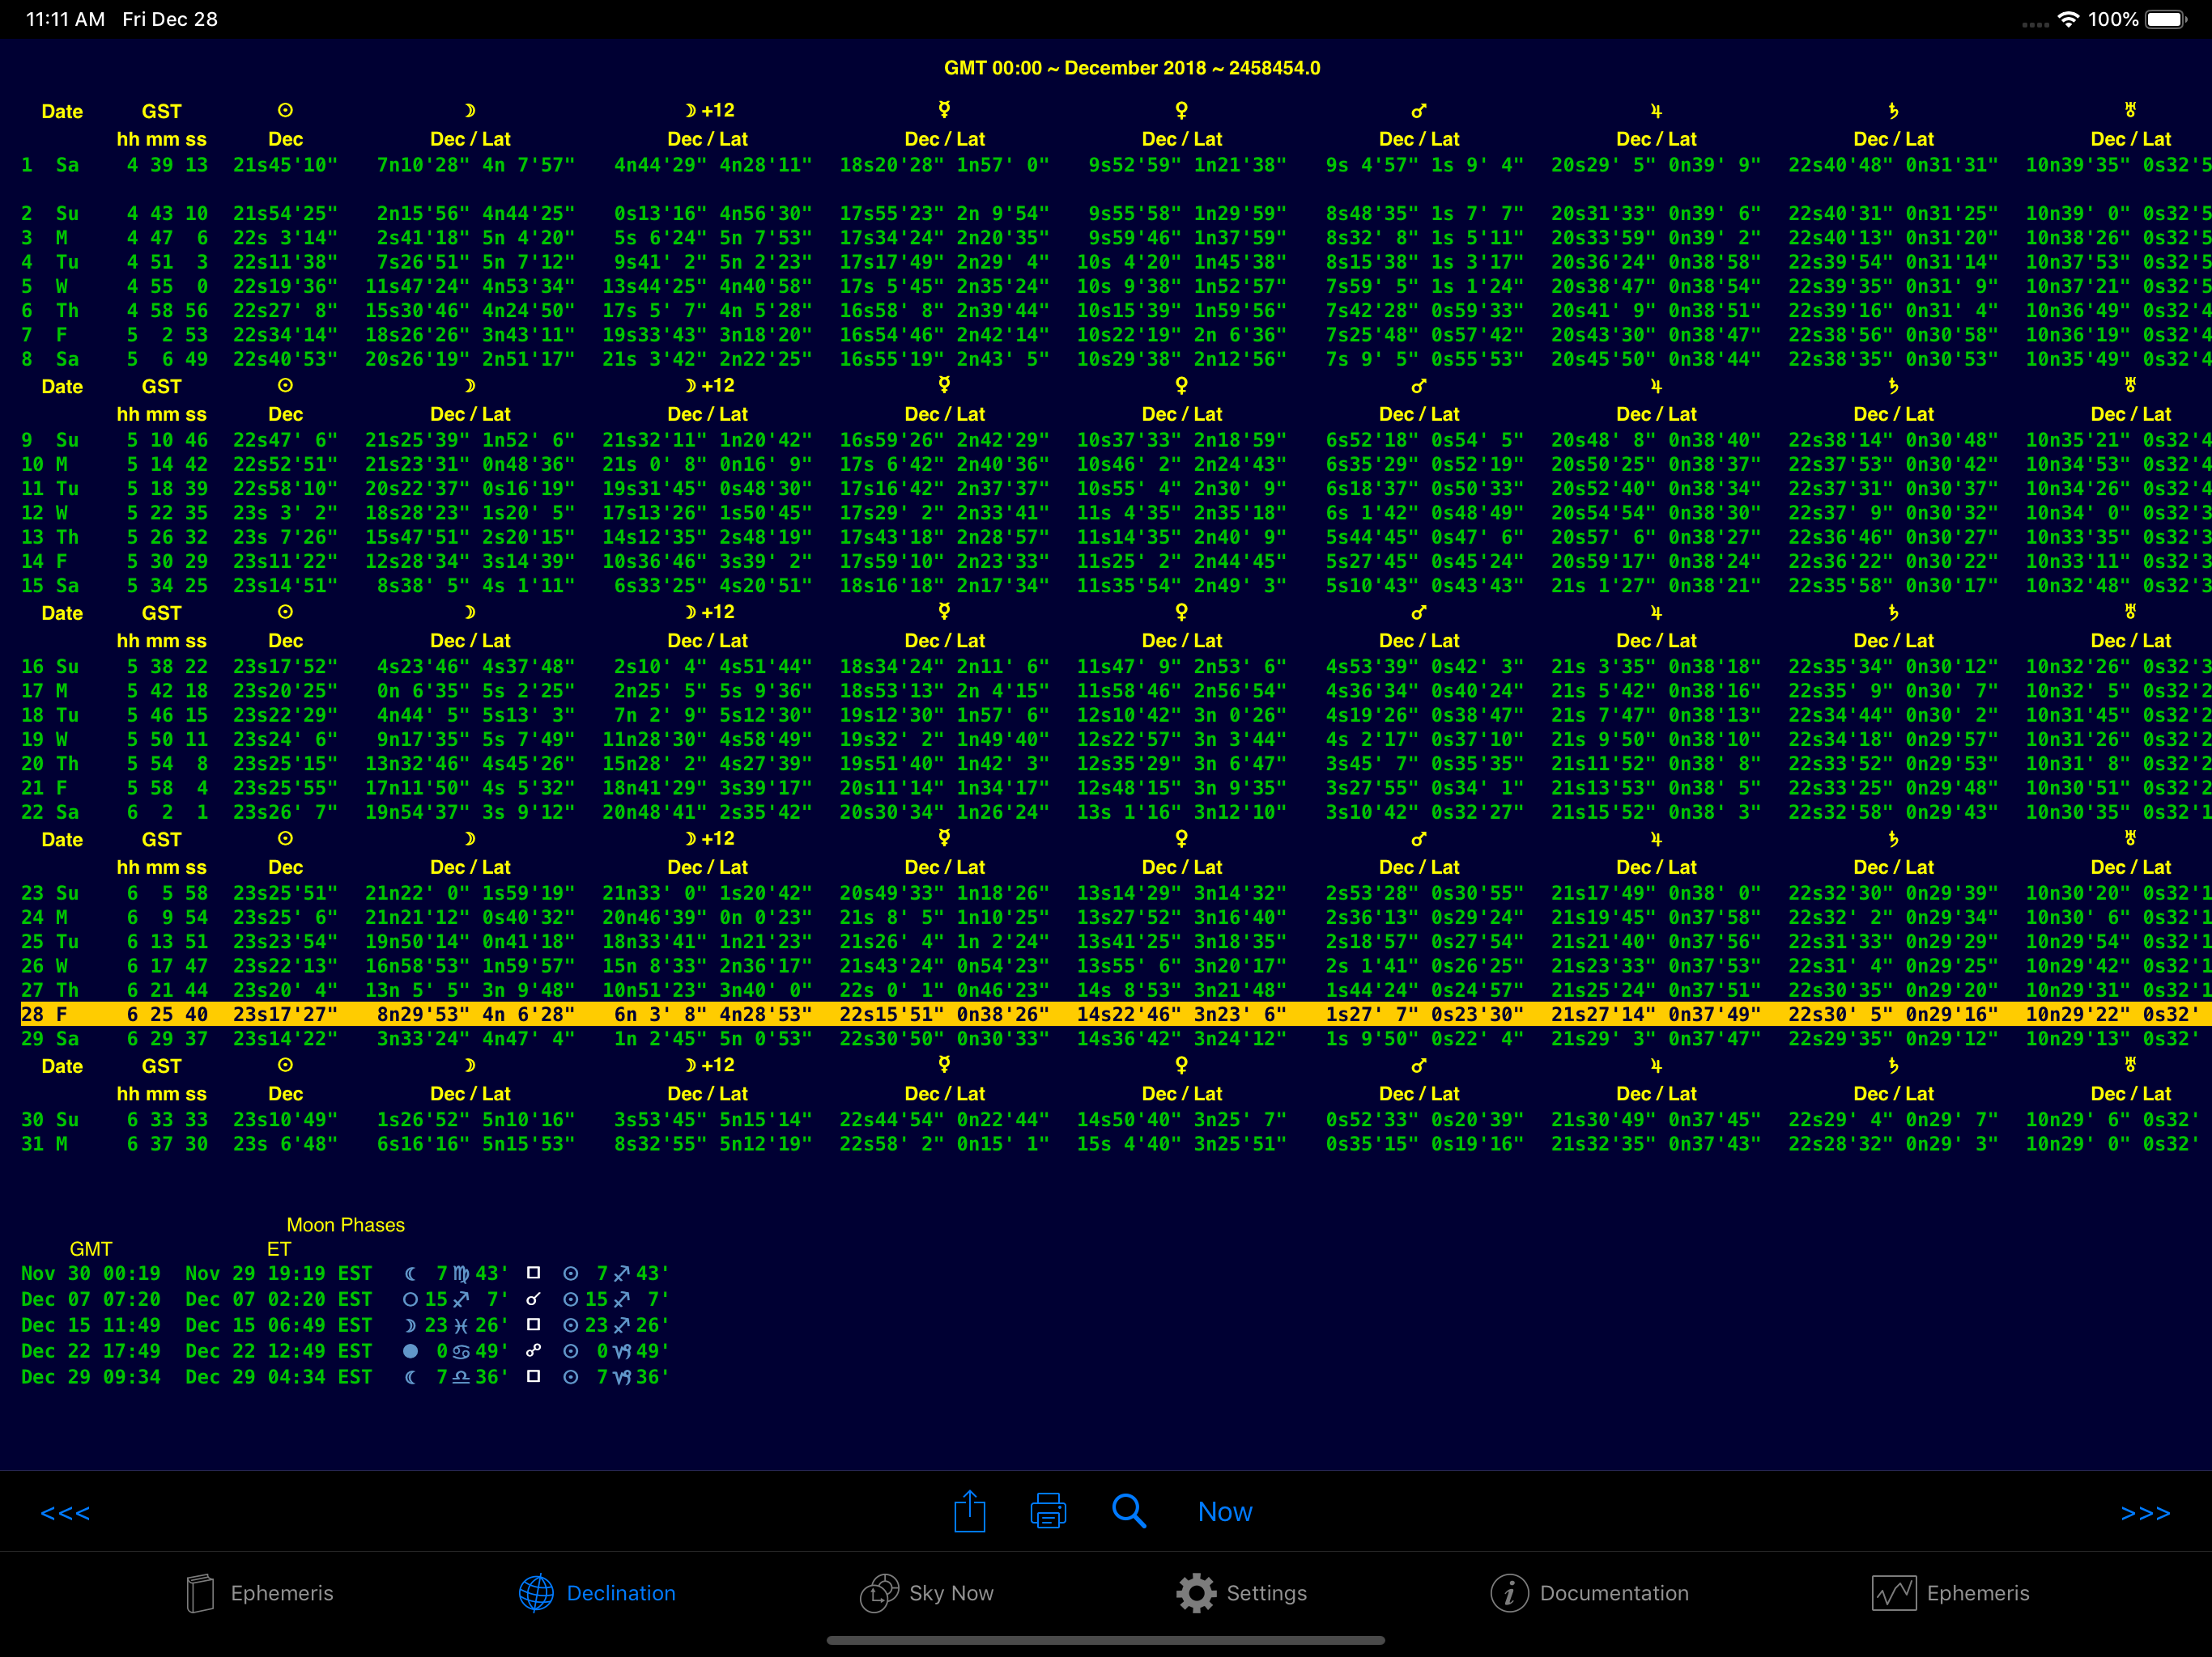The width and height of the screenshot is (2212, 1657).
Task: Tap the first-quarter moon icon in Dec 15 row
Action: click(410, 1325)
